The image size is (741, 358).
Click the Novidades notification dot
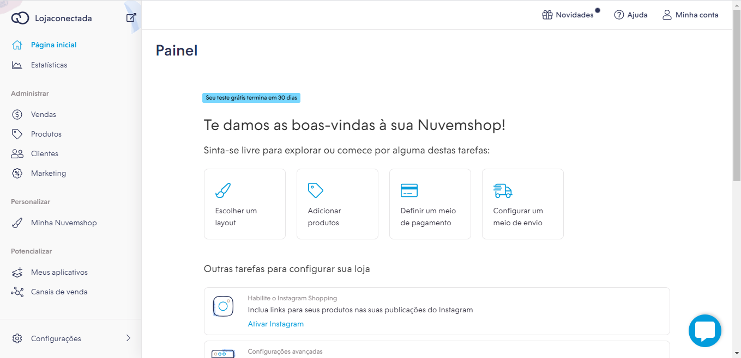coord(598,10)
